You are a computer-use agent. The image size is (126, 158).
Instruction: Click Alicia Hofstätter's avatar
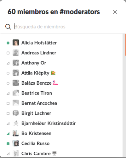pos(16,43)
